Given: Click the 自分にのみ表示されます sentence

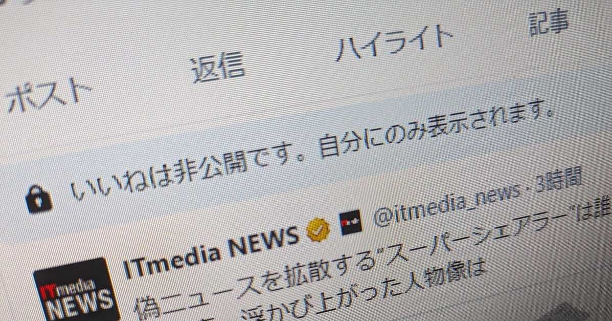Looking at the screenshot, I should tap(435, 129).
